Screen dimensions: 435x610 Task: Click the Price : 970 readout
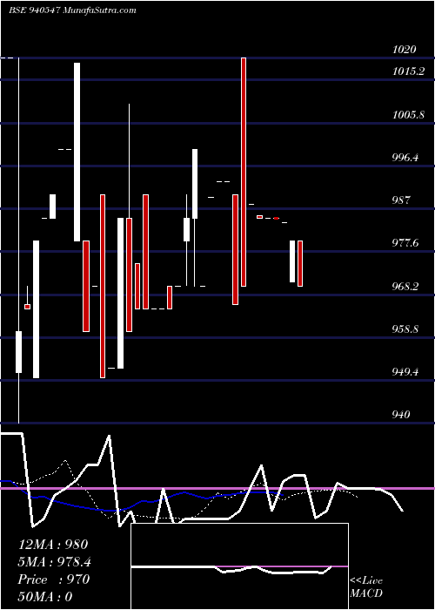54,579
